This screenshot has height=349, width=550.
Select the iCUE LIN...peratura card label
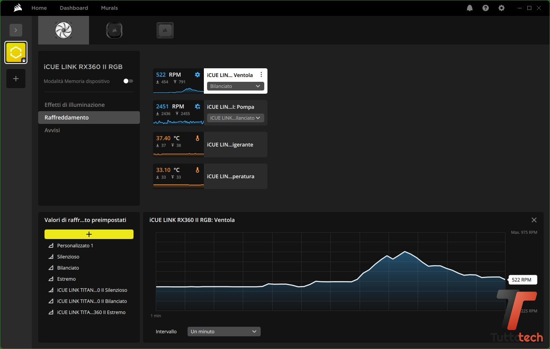[230, 176]
